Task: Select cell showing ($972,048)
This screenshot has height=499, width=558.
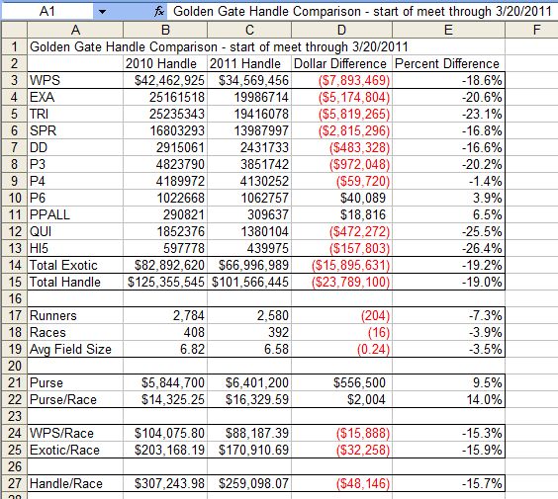Action: [x=341, y=164]
